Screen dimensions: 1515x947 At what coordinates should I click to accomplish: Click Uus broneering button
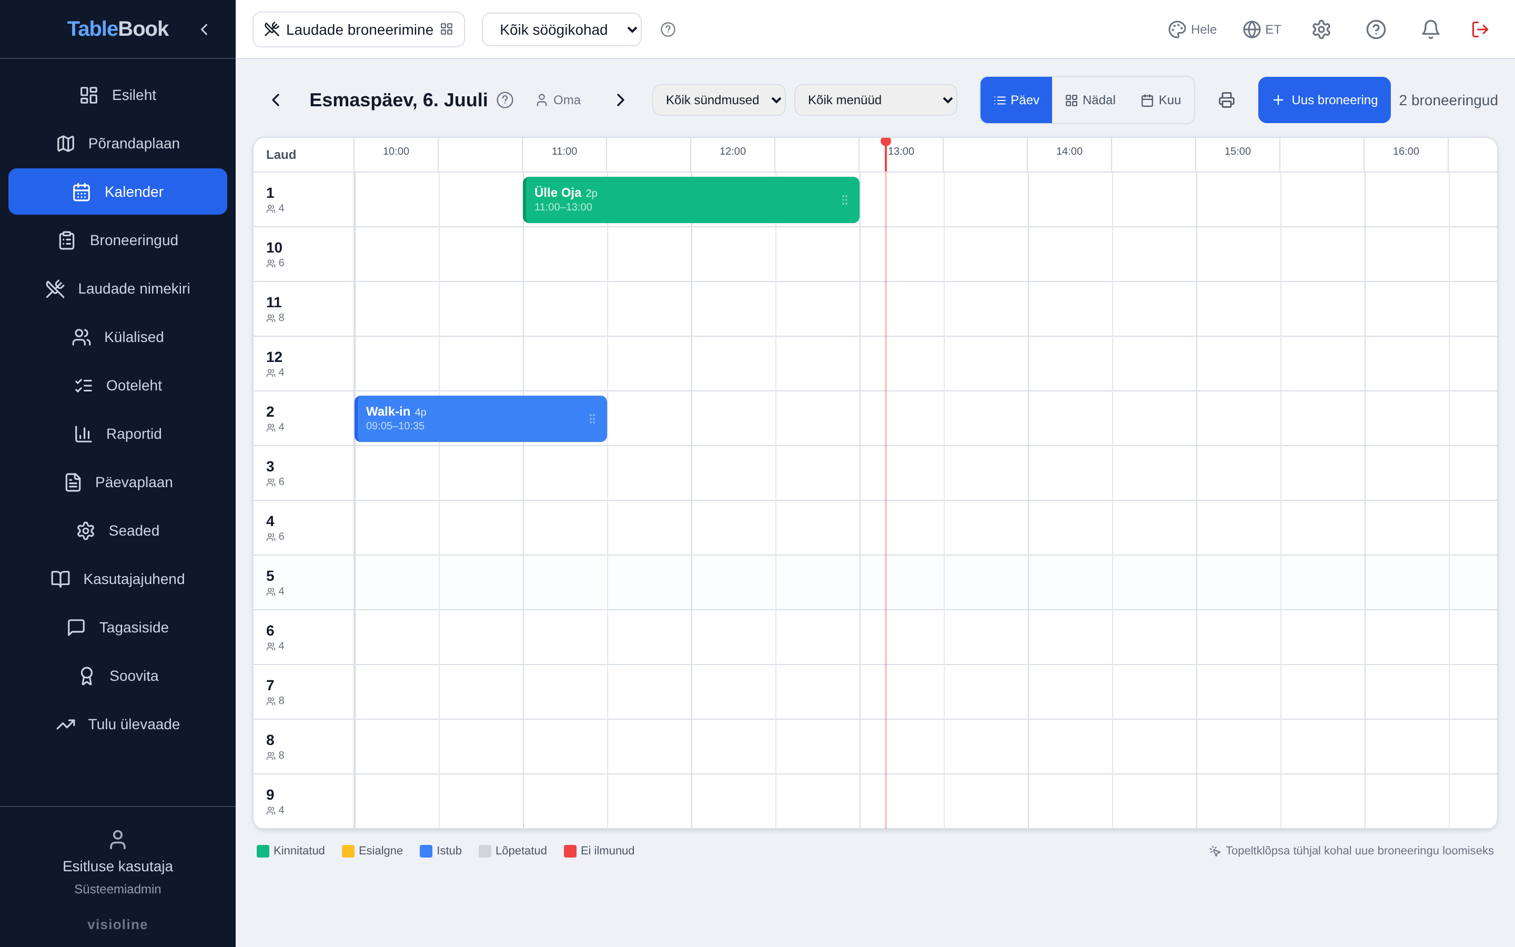1324,100
